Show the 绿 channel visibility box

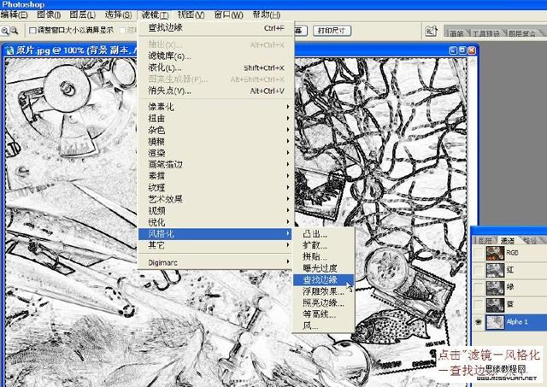point(479,287)
